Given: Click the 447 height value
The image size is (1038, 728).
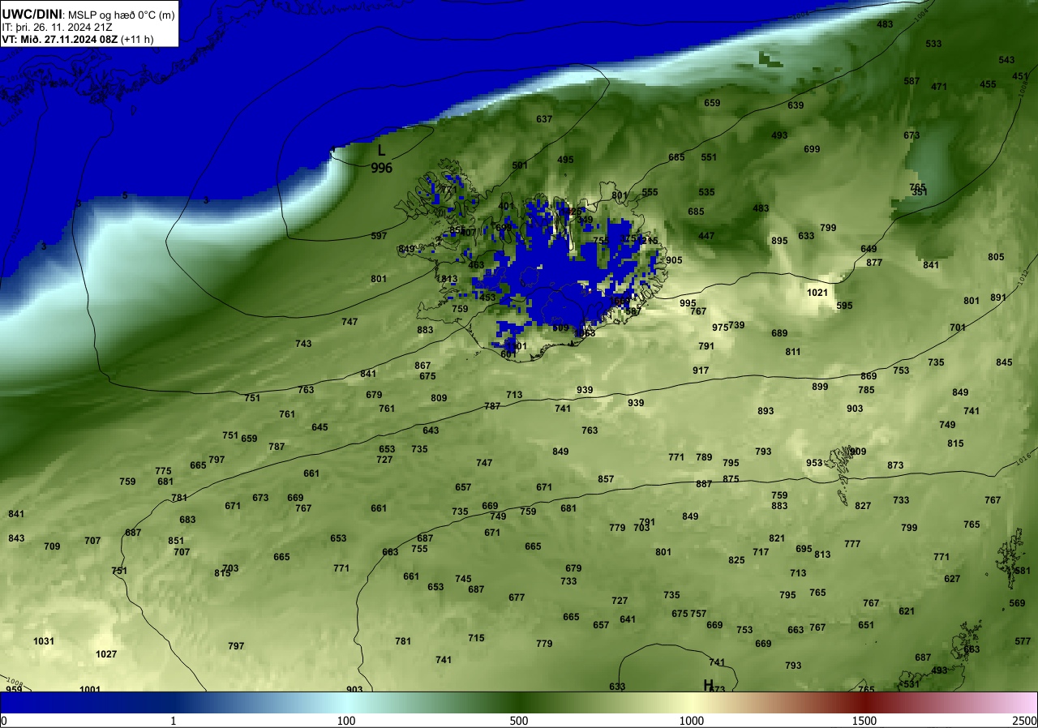Looking at the screenshot, I should [706, 236].
